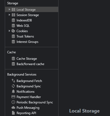This screenshot has height=116, width=110.
Task: Click the Notifications bell icon
Action: [x=13, y=91]
